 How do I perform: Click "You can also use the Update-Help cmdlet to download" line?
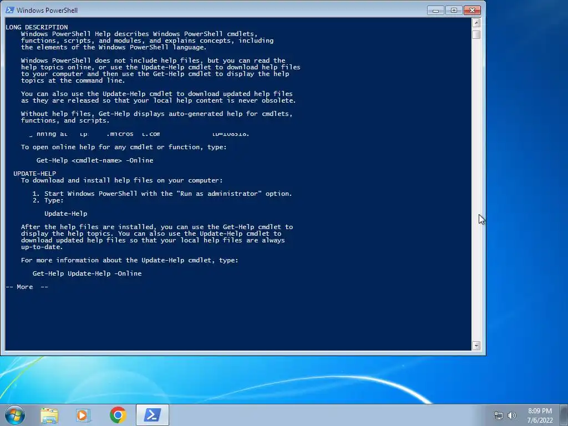[x=156, y=94]
